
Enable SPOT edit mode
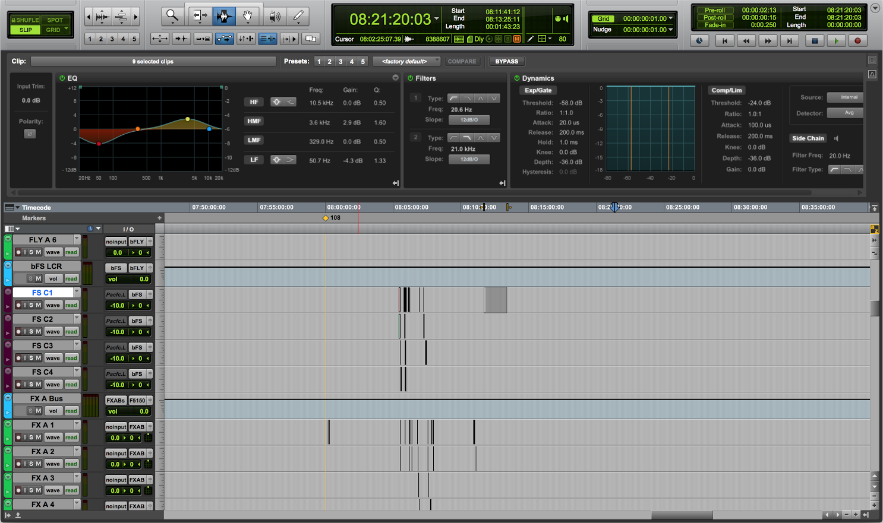(55, 20)
